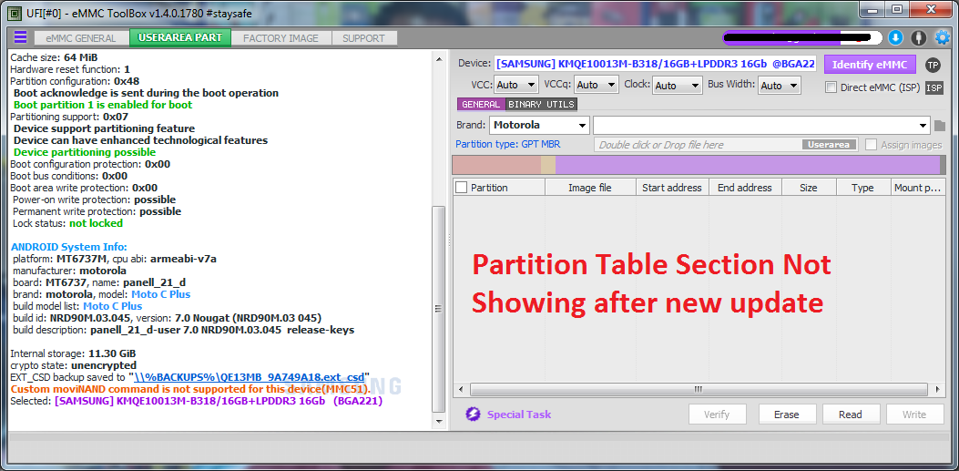The height and width of the screenshot is (471, 959).
Task: Open the VCC voltage dropdown
Action: 516,85
